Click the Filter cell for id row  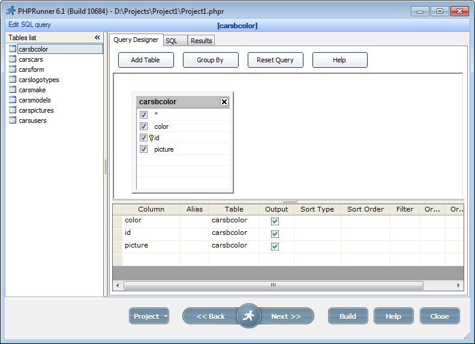(x=405, y=234)
